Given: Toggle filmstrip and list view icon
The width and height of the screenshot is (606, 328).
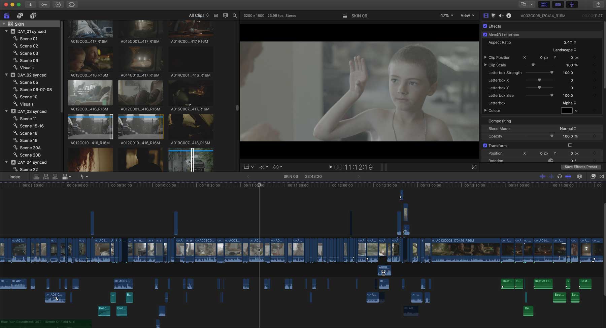Looking at the screenshot, I should tap(216, 15).
